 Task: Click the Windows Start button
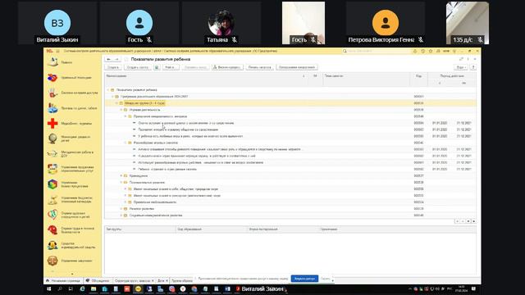pyautogui.click(x=49, y=289)
